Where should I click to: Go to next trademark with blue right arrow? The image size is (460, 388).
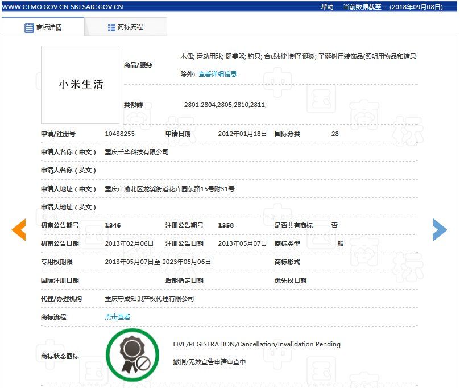click(440, 230)
